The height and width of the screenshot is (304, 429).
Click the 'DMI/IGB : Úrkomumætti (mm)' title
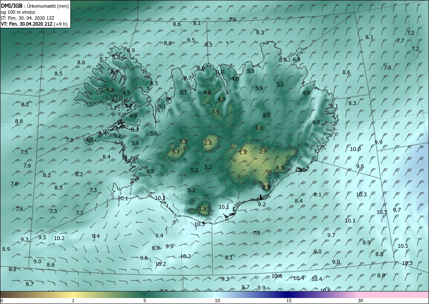pyautogui.click(x=34, y=6)
